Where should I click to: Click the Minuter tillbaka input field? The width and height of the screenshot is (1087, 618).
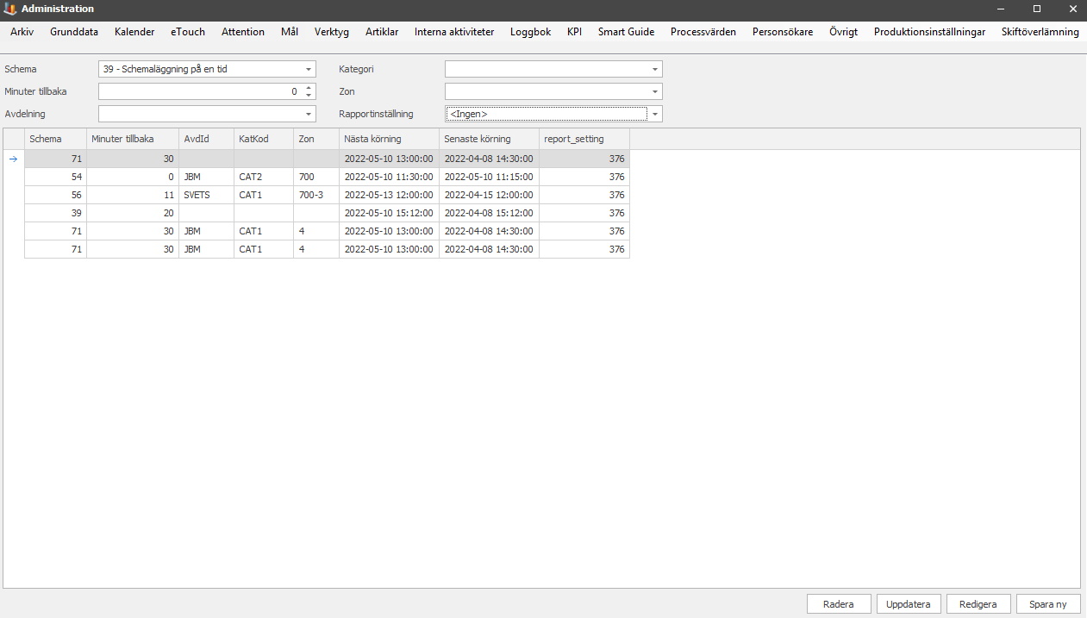pyautogui.click(x=198, y=91)
